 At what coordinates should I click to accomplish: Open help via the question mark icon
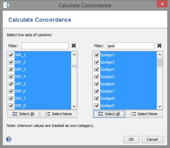pos(9,139)
